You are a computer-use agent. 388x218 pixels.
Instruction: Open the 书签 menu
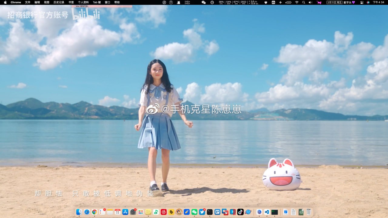[71, 2]
